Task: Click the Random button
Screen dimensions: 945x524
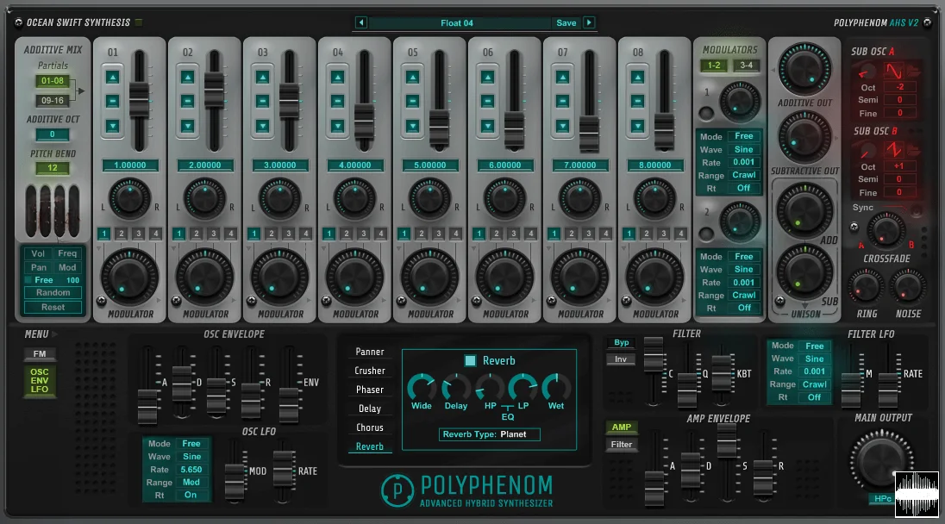Action: click(x=53, y=293)
